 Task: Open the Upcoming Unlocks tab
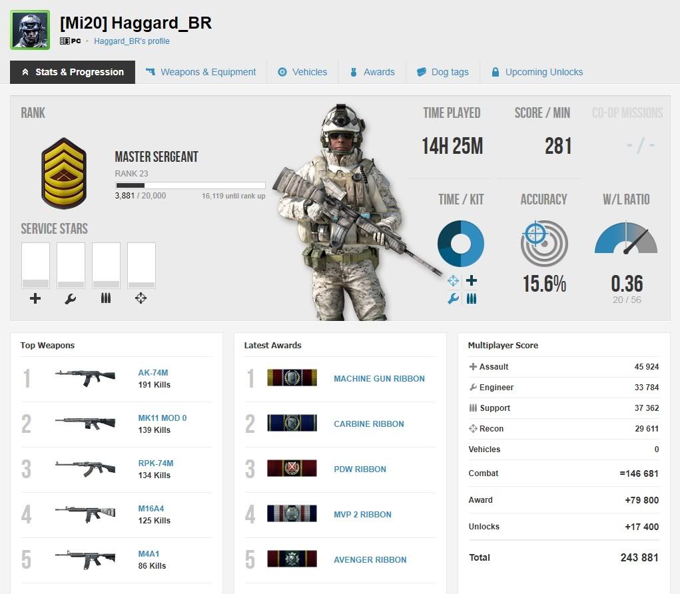[x=537, y=72]
